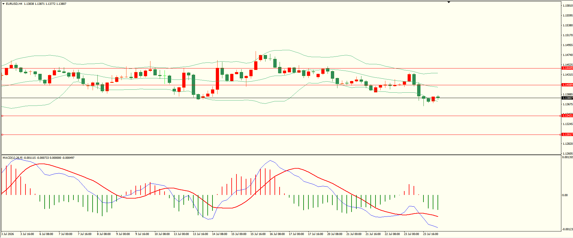Click the 1.15810 price scale value

[x=568, y=6]
